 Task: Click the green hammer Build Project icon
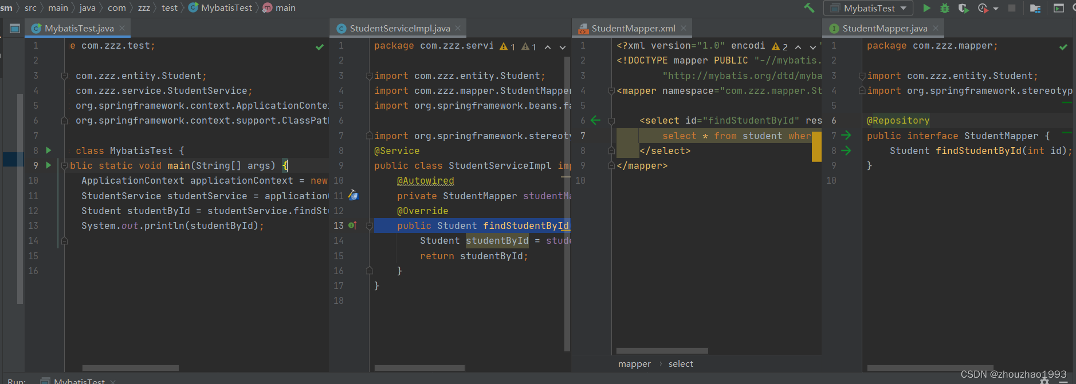click(x=809, y=8)
